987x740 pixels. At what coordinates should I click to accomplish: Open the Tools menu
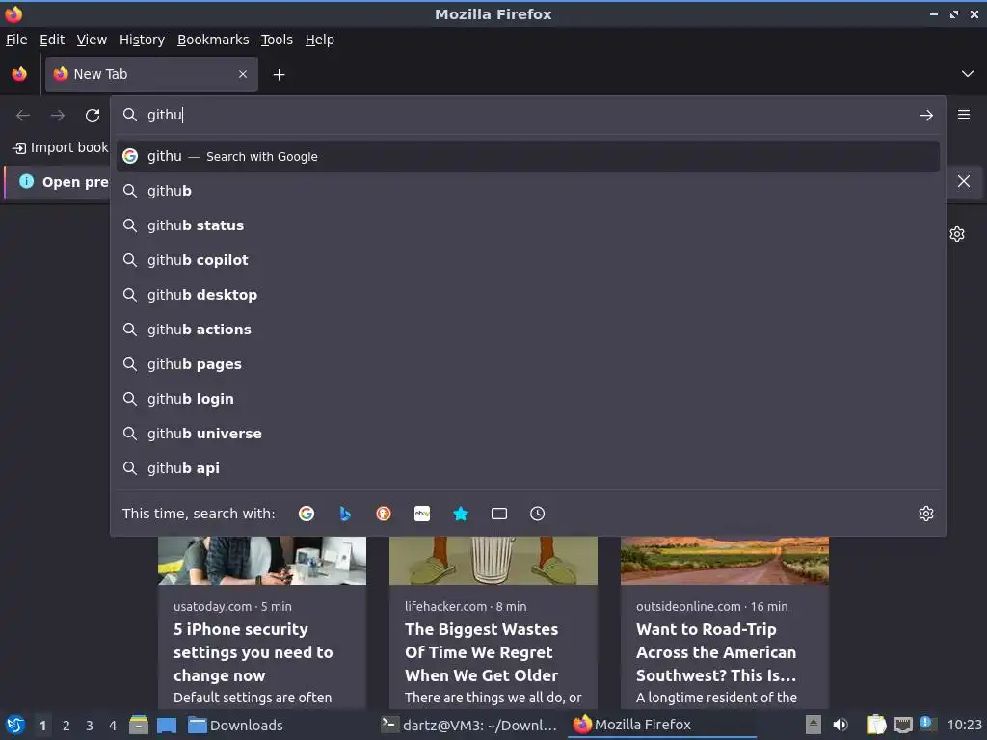[277, 40]
